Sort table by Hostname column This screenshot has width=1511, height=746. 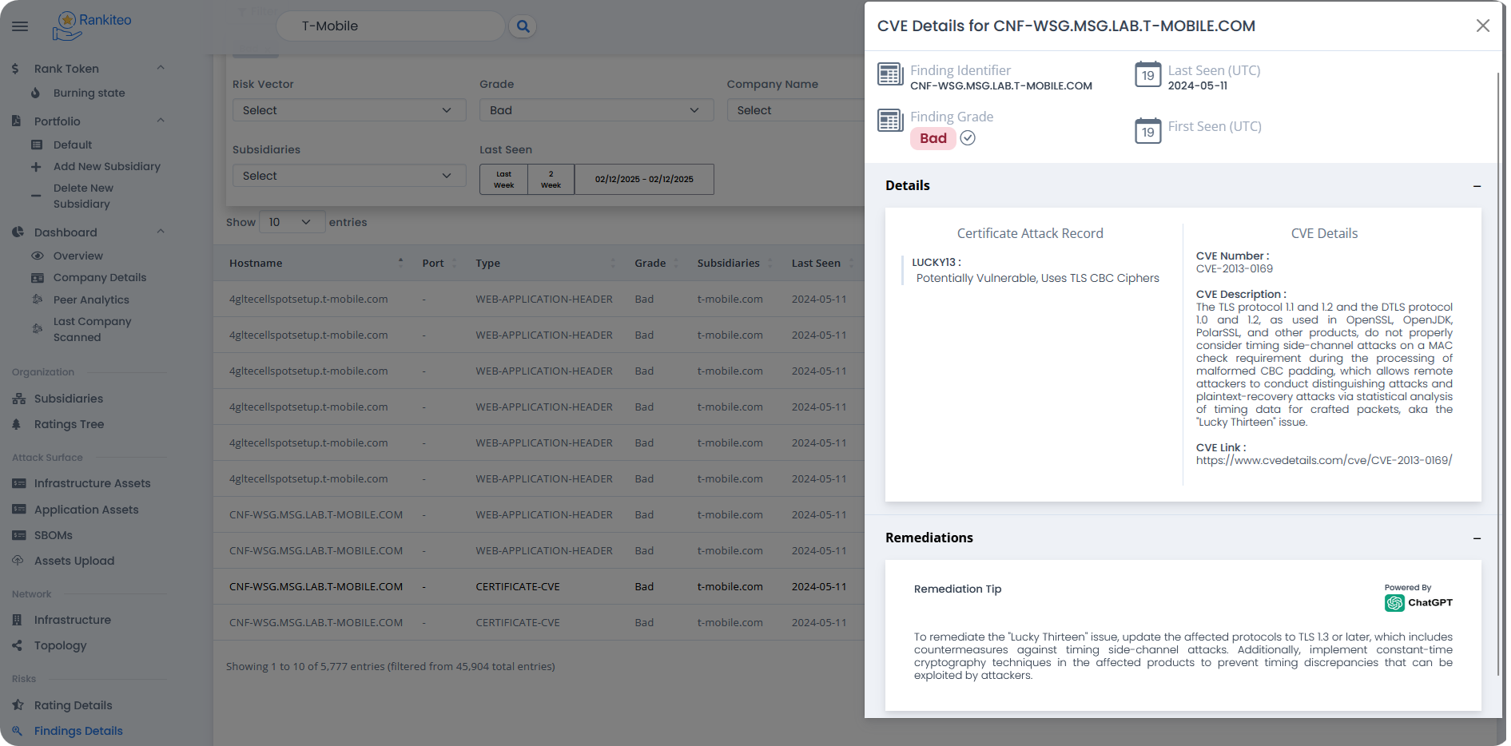(256, 263)
